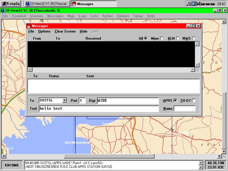Select the NWS radio button
The image size is (228, 171).
(194, 38)
